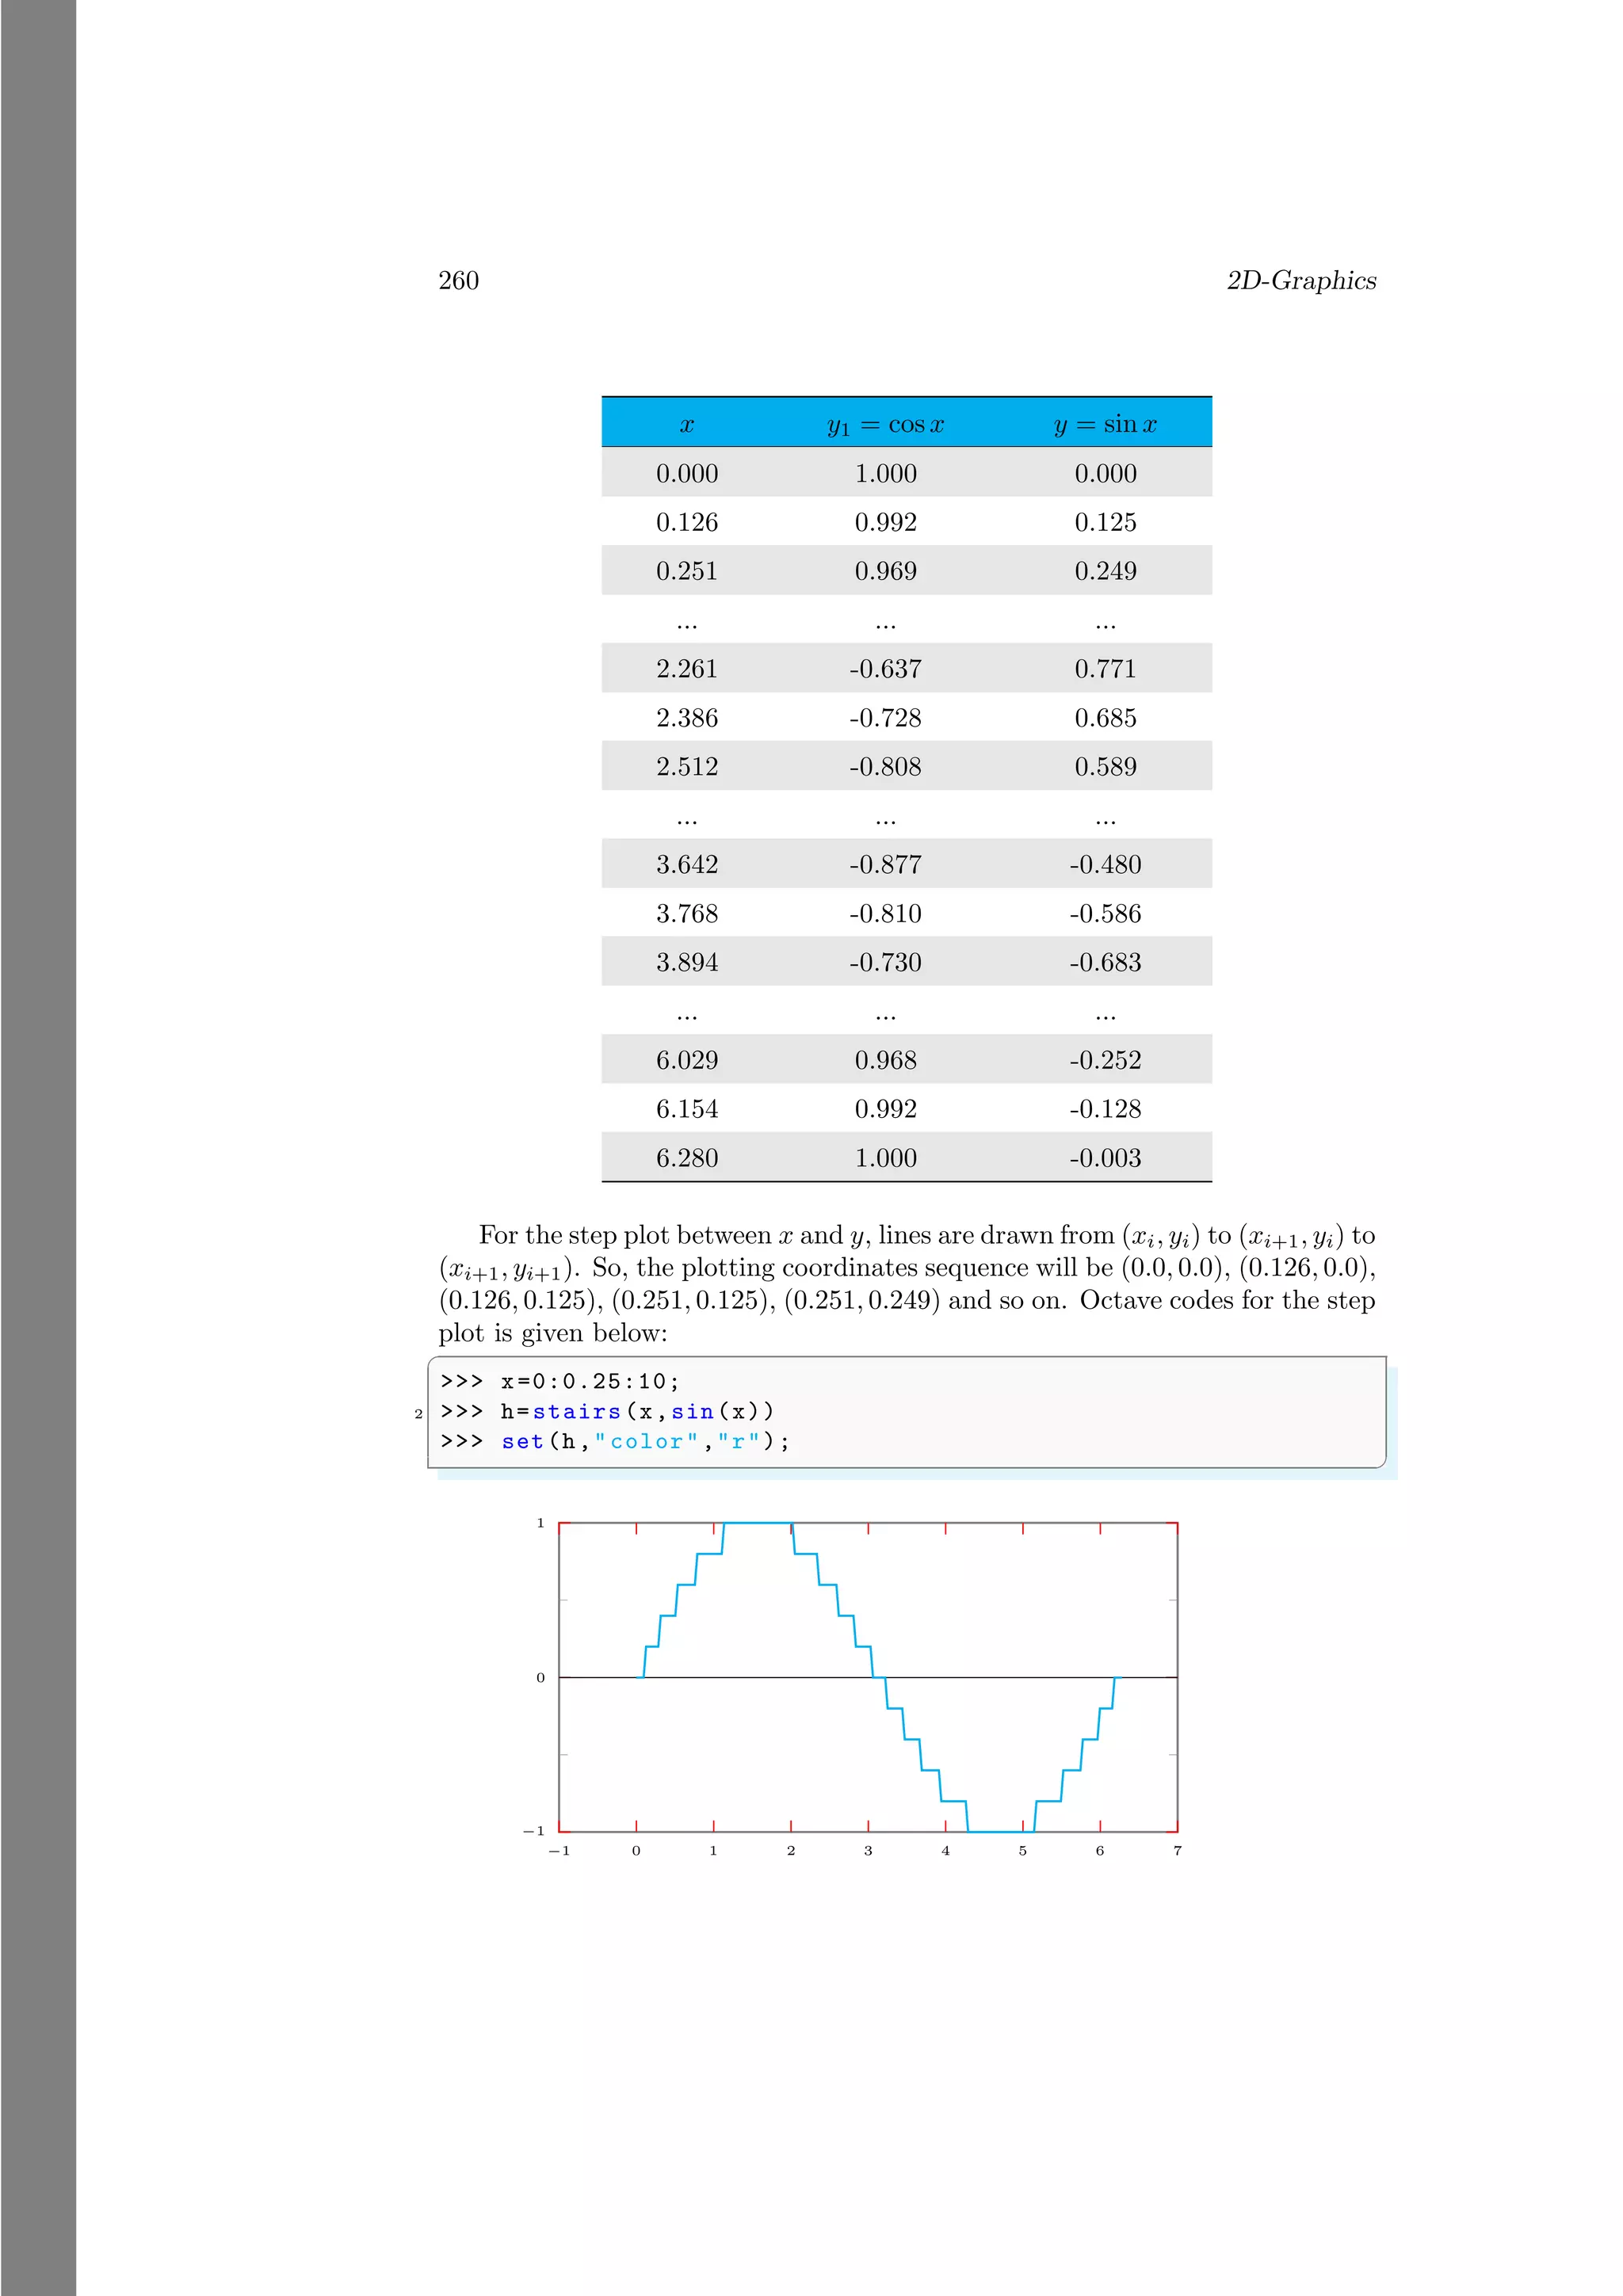Select table cell -0.877
The image size is (1623, 2296).
pyautogui.click(x=885, y=865)
